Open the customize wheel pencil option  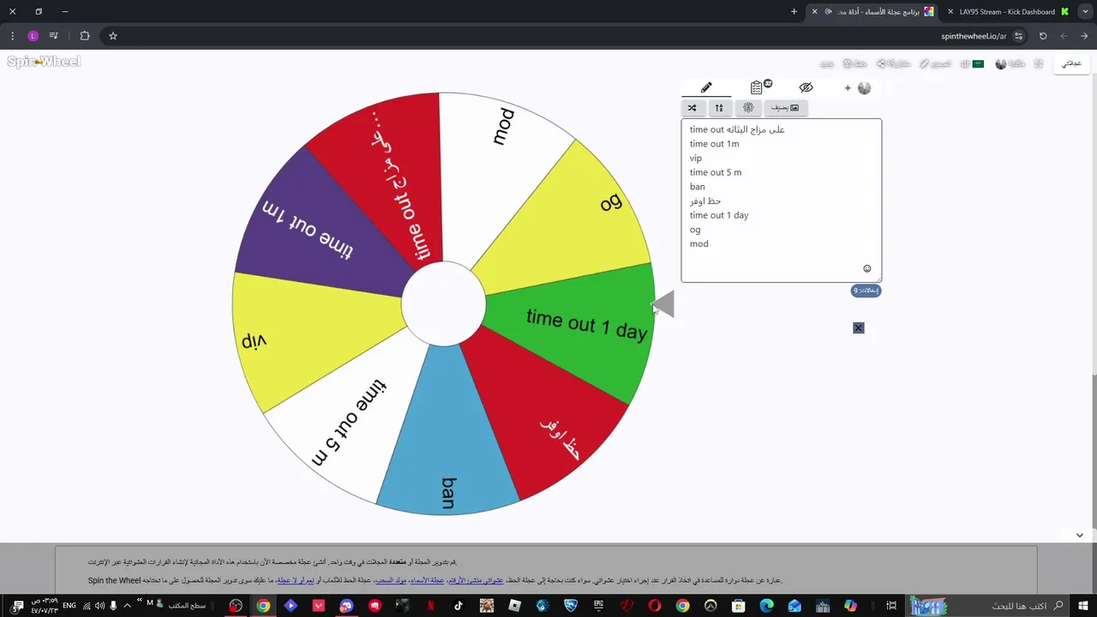pos(936,63)
